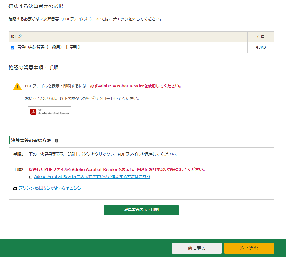286x257 pixels.
Task: Click the red Adobe PDF logo icon
Action: click(x=33, y=112)
